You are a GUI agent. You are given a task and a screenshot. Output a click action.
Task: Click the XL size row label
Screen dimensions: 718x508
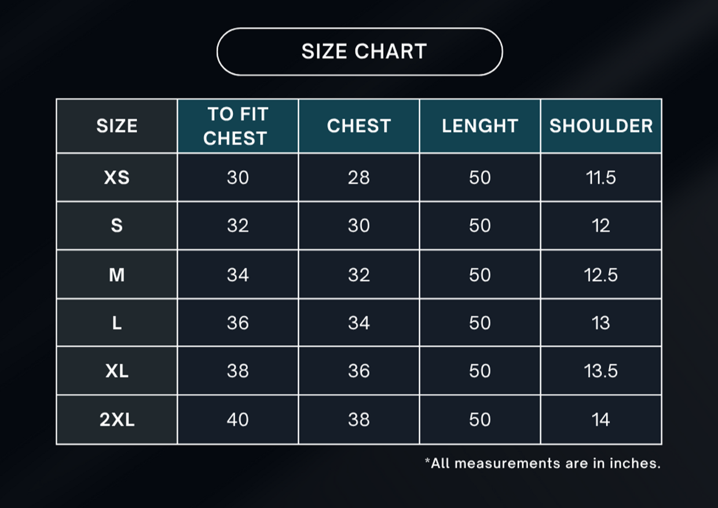[x=117, y=371]
